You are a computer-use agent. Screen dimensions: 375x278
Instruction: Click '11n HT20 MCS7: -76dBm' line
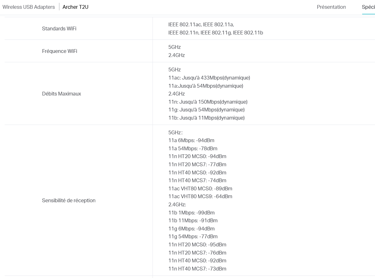tap(197, 253)
